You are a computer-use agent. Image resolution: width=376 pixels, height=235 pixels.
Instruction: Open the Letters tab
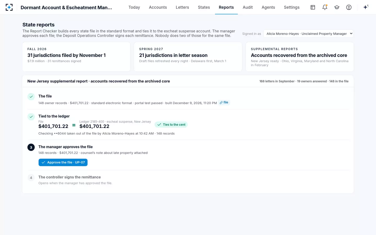point(182,7)
